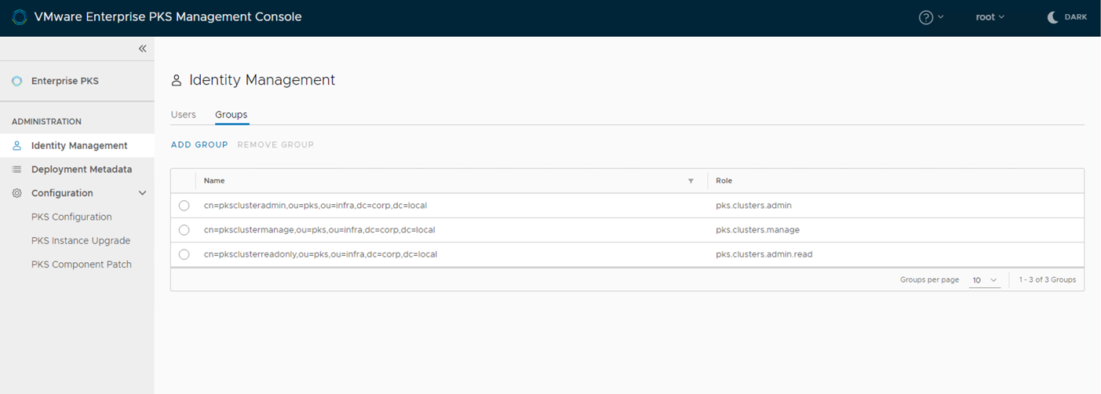Click the Enterprise PKS circle icon

(17, 81)
